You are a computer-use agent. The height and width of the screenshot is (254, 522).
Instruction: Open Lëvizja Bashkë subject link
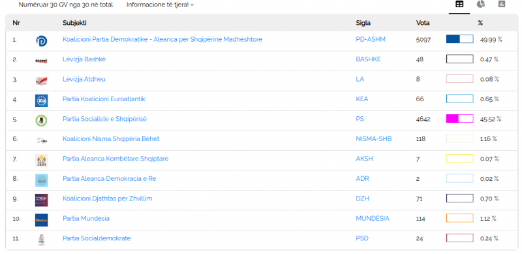84,59
